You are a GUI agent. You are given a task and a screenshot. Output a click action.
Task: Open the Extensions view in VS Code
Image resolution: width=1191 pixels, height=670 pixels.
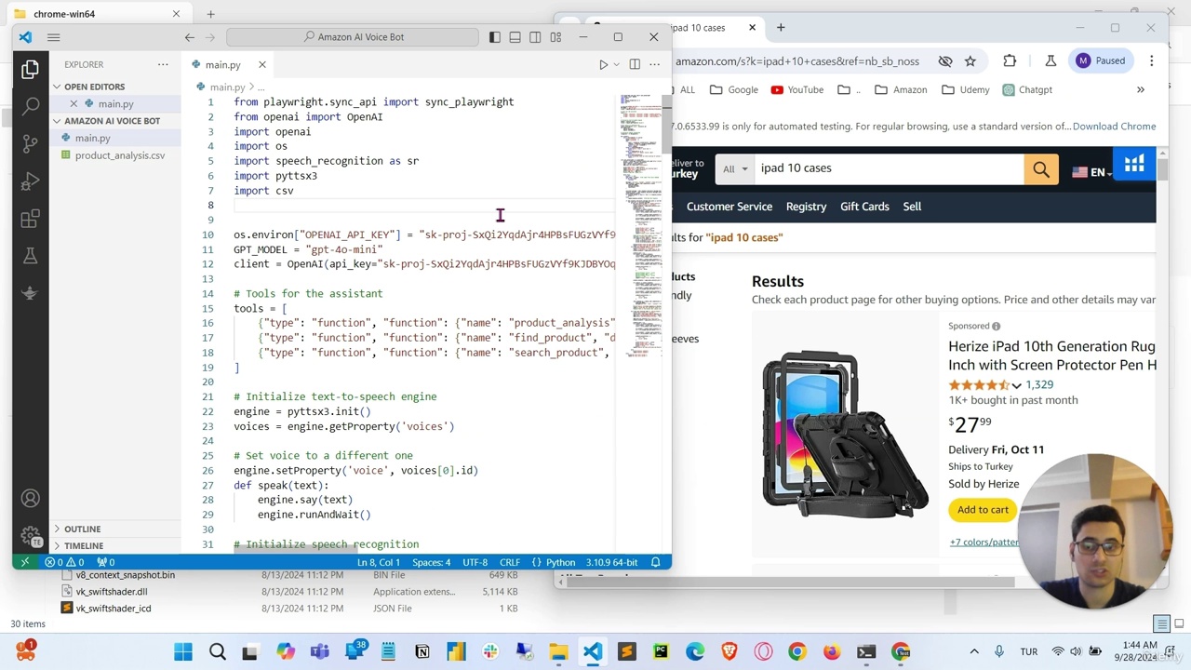[30, 219]
